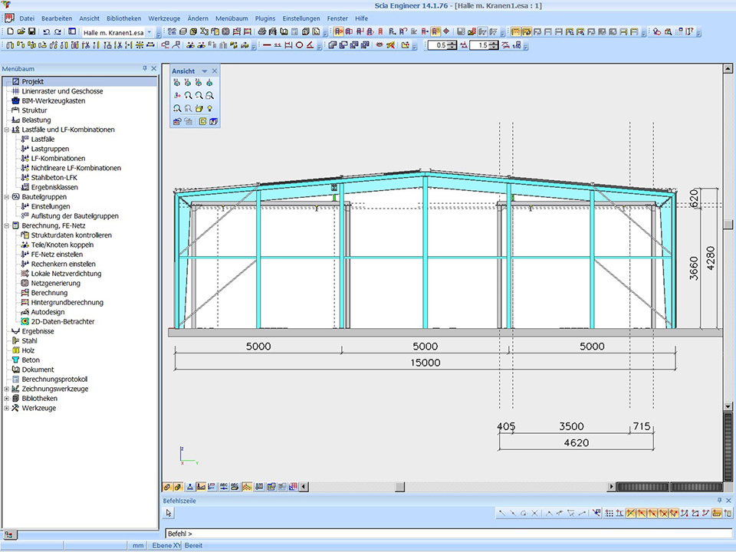This screenshot has width=736, height=552.
Task: Click the zoom out magnifier in Ansicht panel
Action: tap(199, 95)
